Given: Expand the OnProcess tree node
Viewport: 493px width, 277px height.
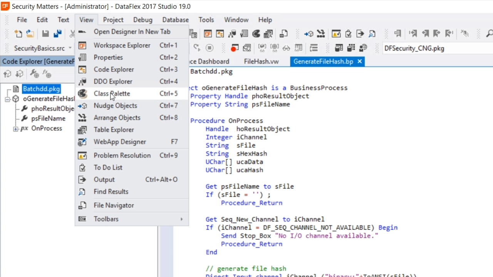Looking at the screenshot, I should pyautogui.click(x=15, y=129).
